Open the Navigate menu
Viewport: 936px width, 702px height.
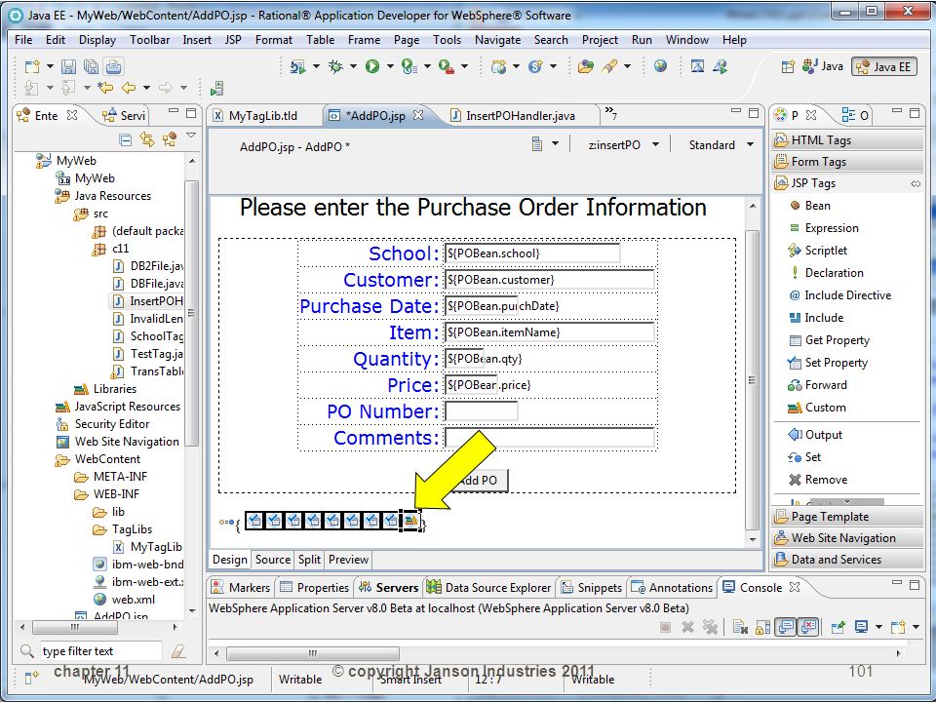(x=498, y=40)
